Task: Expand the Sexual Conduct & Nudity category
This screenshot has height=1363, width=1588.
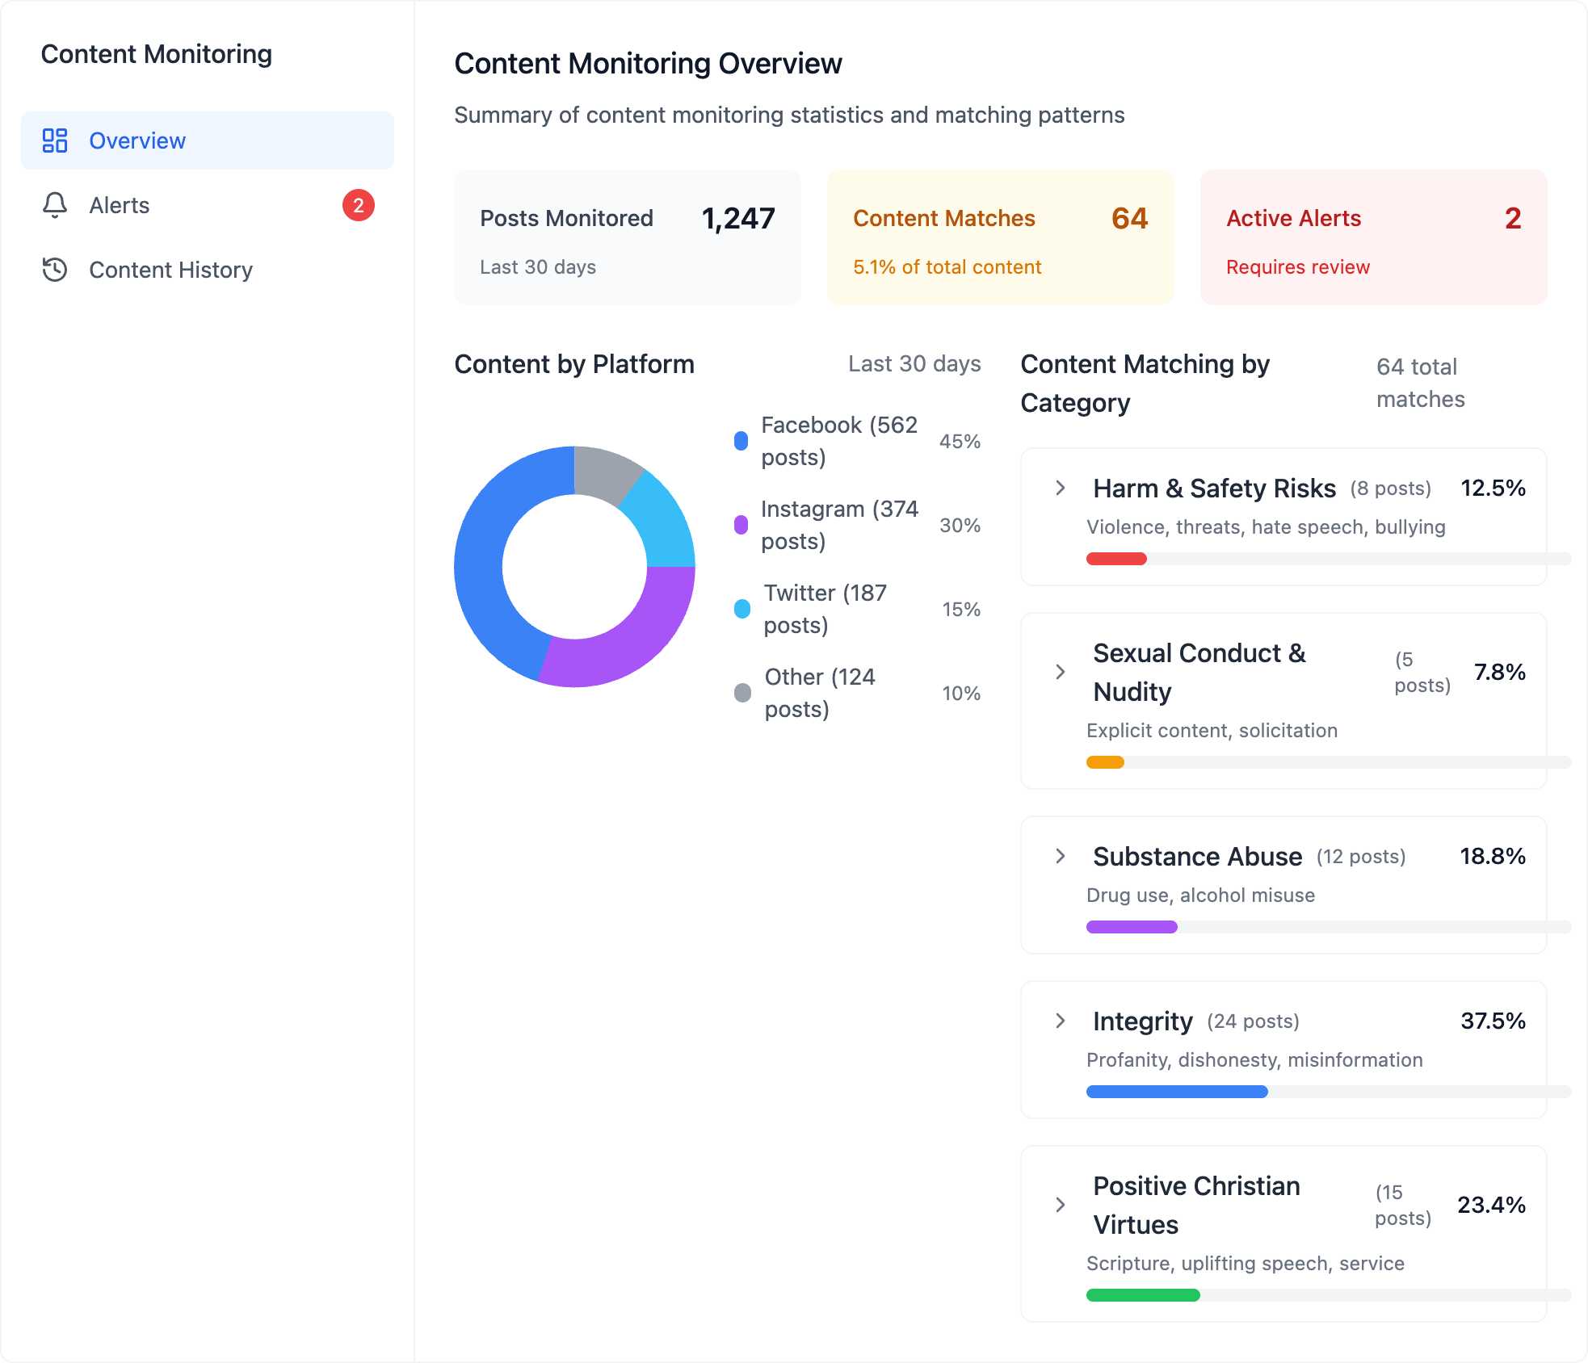Action: tap(1061, 672)
